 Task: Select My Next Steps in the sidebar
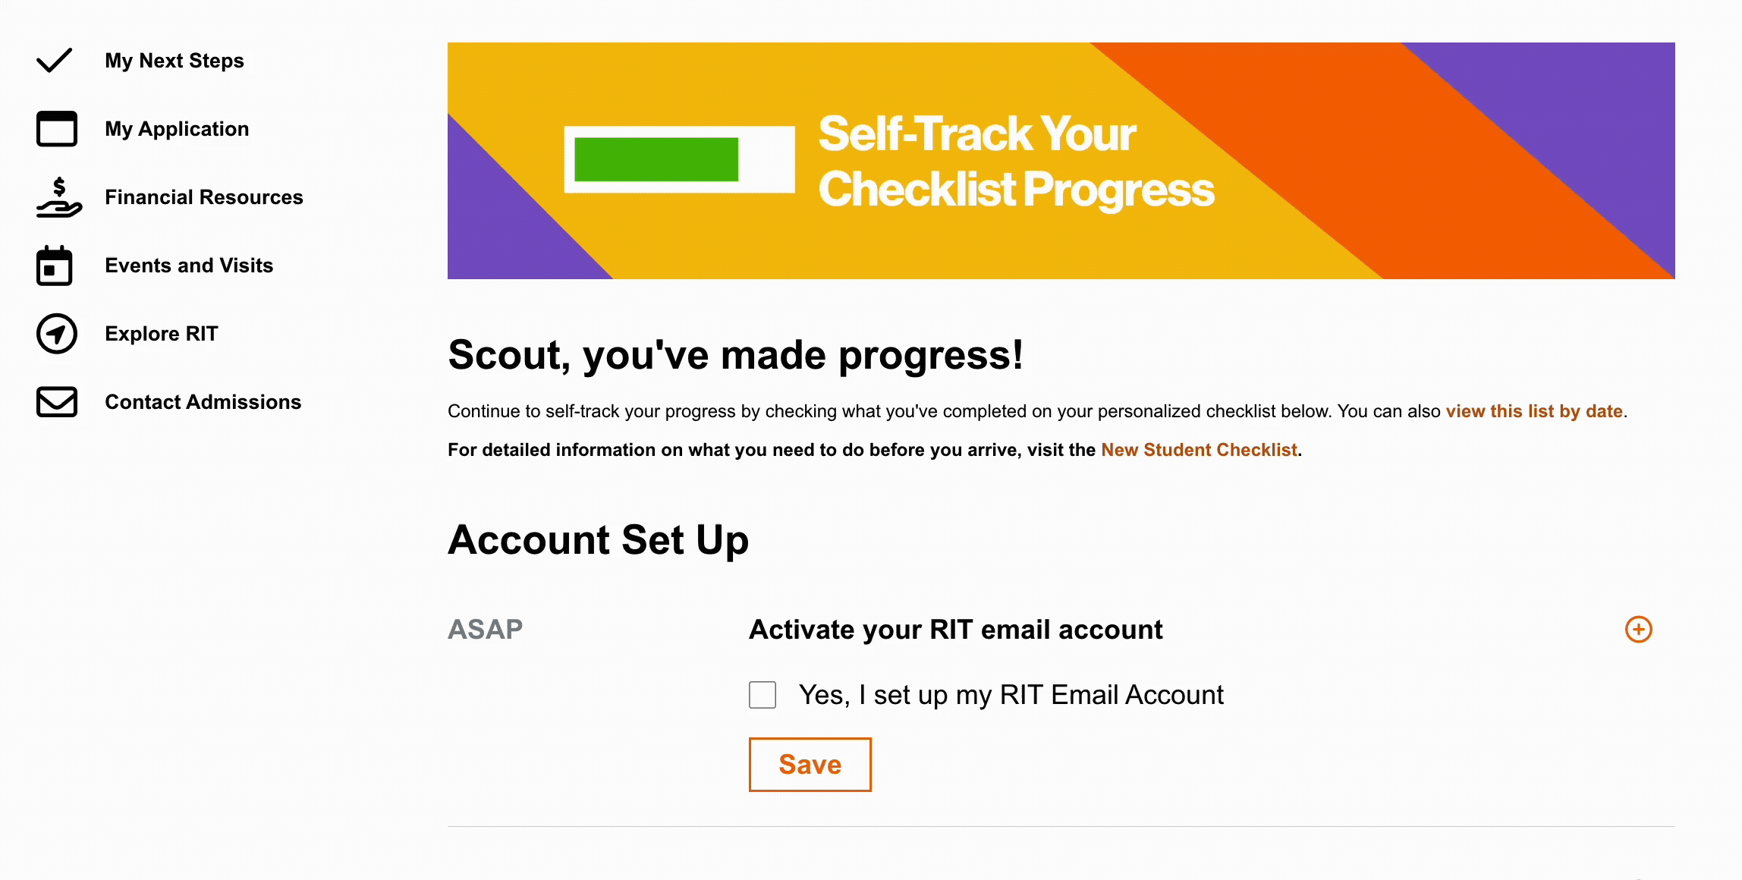pos(175,61)
